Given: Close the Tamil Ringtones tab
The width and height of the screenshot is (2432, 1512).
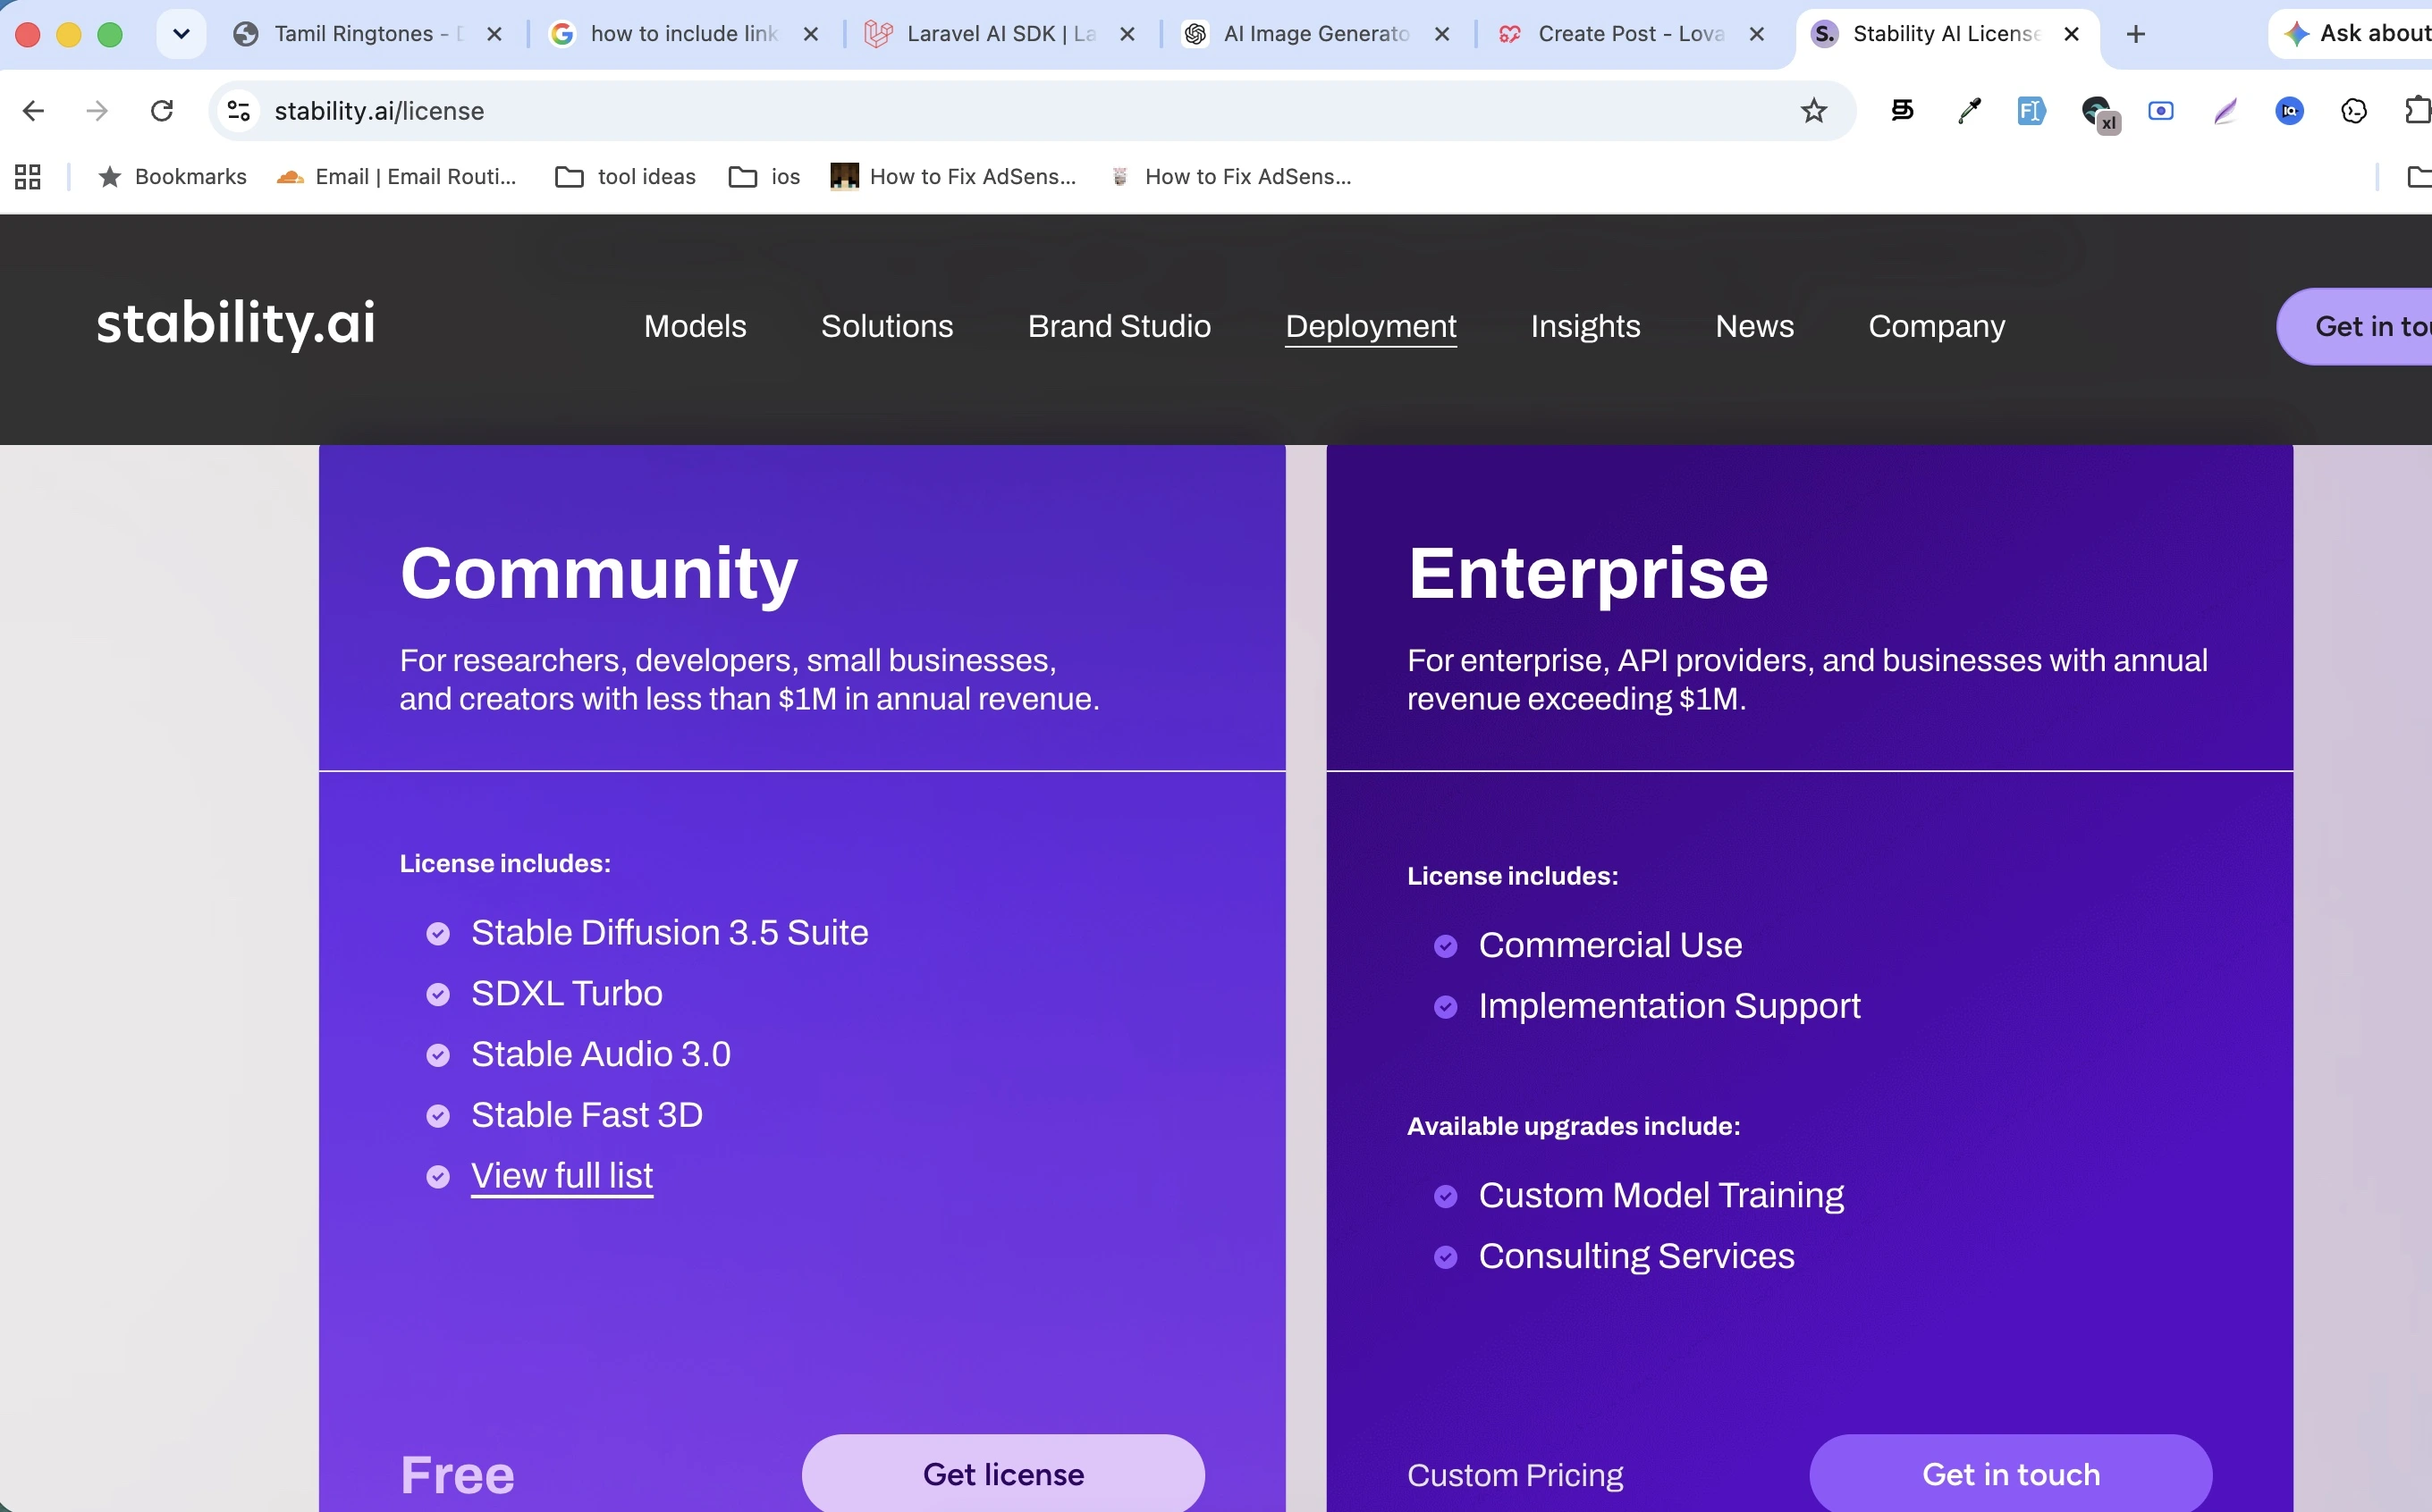Looking at the screenshot, I should (494, 34).
